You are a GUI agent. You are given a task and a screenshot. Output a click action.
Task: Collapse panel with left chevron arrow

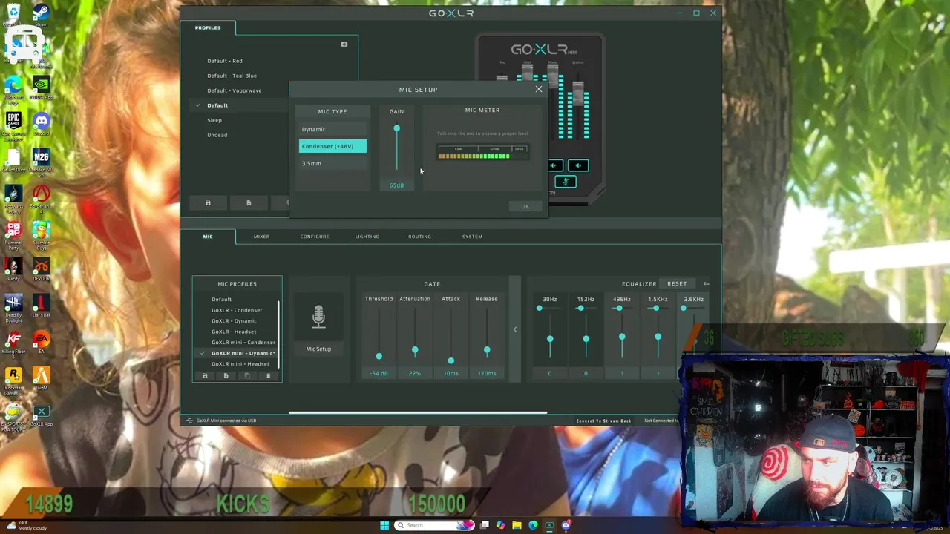[515, 329]
